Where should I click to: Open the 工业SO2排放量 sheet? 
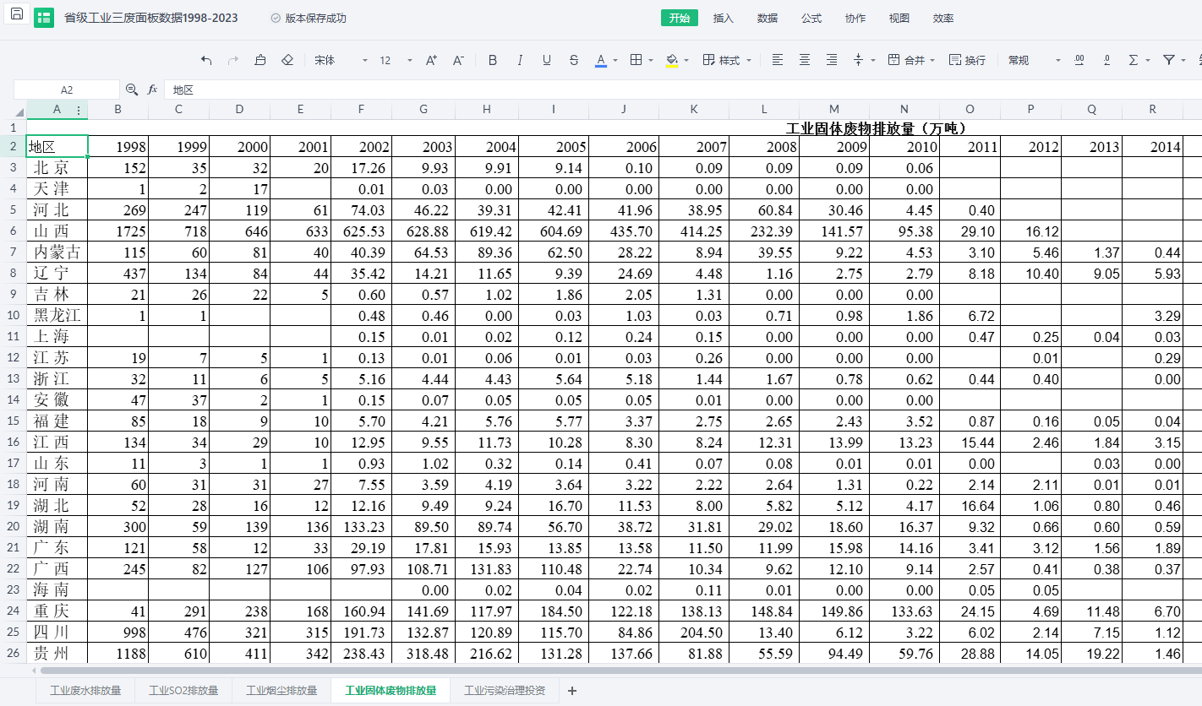[x=183, y=690]
